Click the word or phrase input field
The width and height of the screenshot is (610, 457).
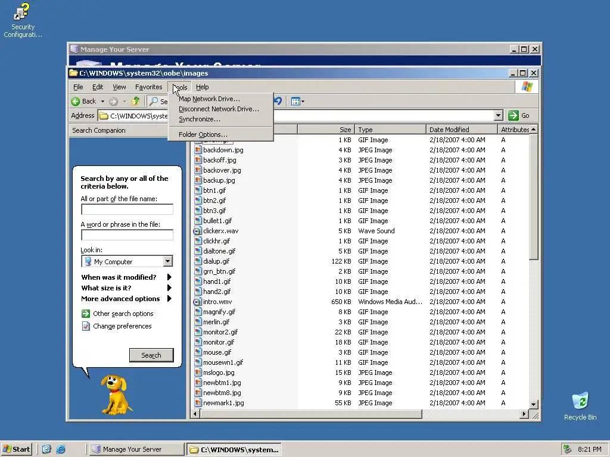click(x=127, y=235)
